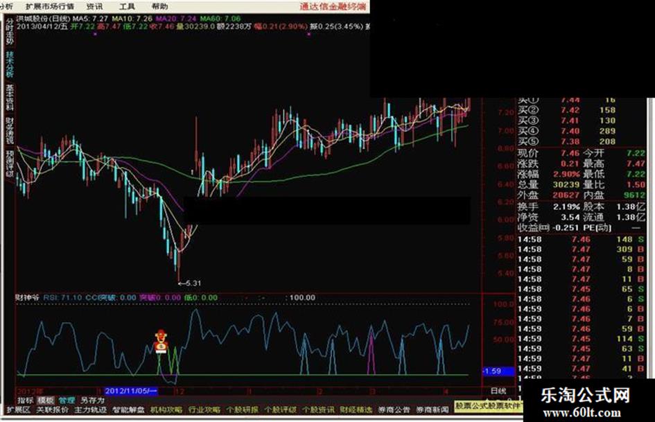The width and height of the screenshot is (655, 422).
Task: Click the 管理 button below the chart
Action: pos(67,400)
